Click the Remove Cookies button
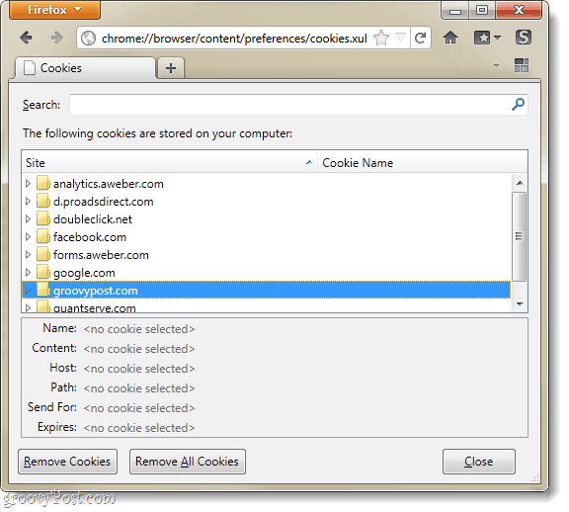Screen dimensions: 569x512 (x=67, y=462)
